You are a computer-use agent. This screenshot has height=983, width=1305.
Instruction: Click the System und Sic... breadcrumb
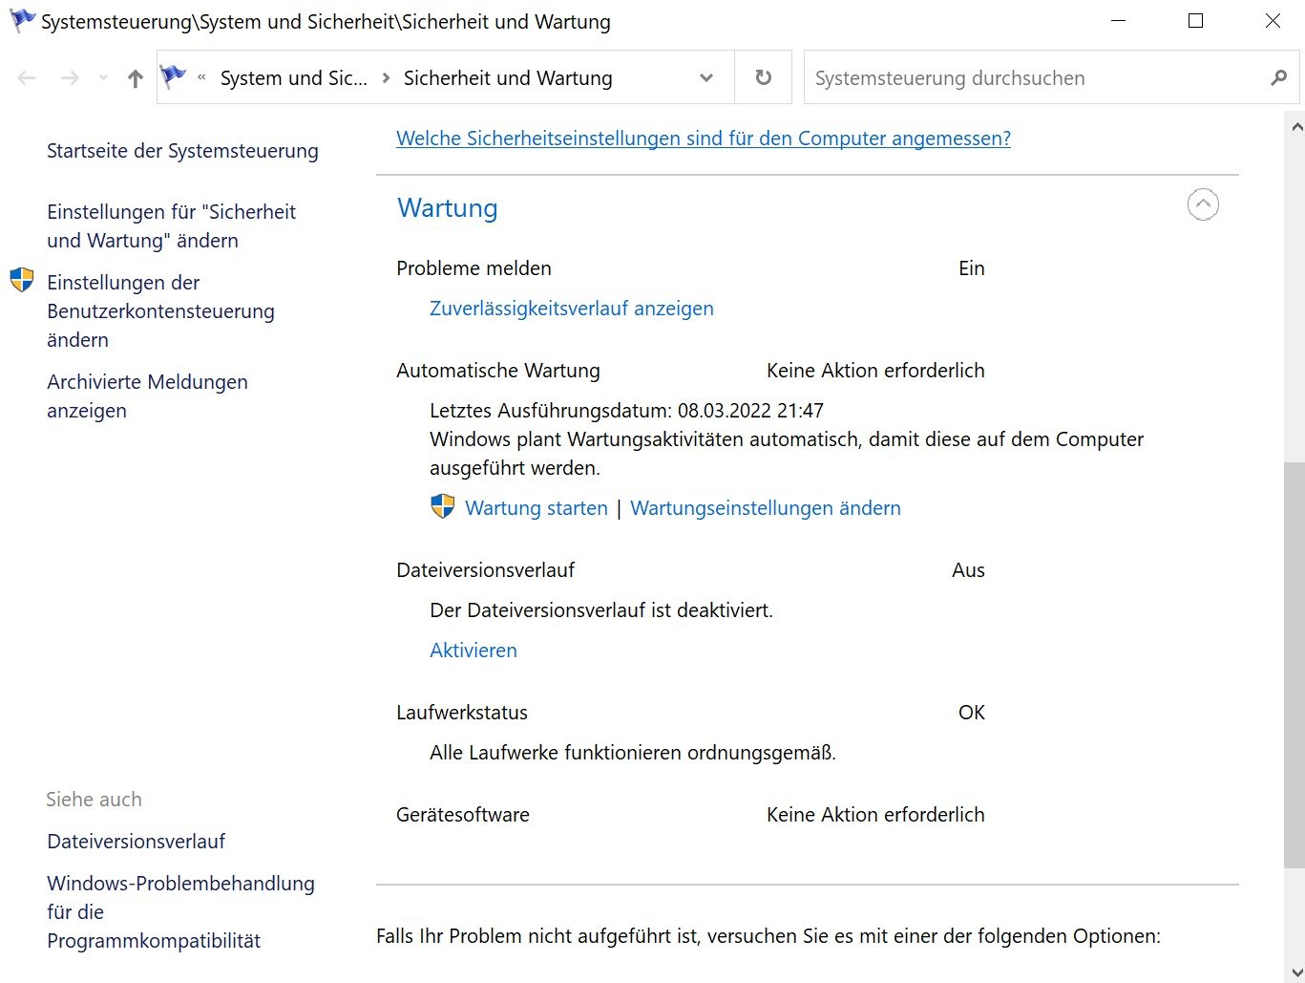[x=293, y=78]
